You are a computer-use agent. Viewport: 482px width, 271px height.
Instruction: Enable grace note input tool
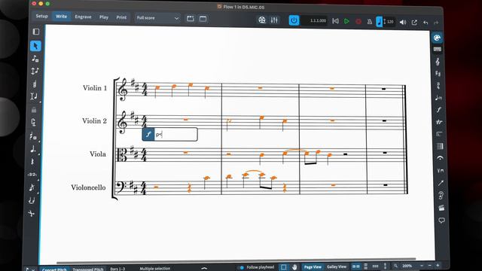click(32, 187)
